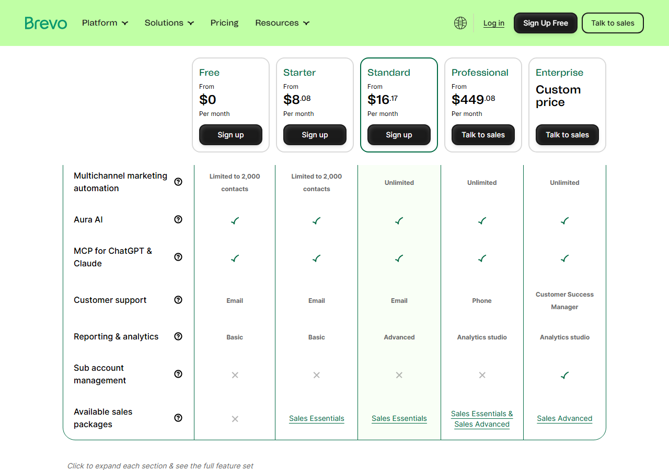Click the Advanced reporting cell under Standard
The width and height of the screenshot is (669, 470).
click(x=399, y=337)
